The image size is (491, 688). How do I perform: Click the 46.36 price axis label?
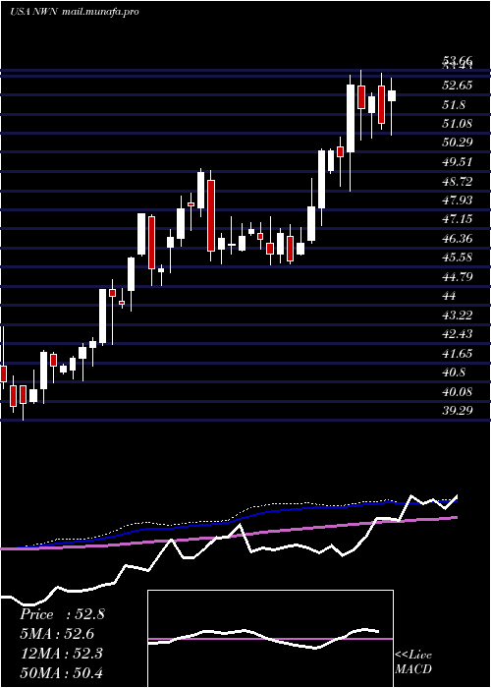[x=458, y=238]
